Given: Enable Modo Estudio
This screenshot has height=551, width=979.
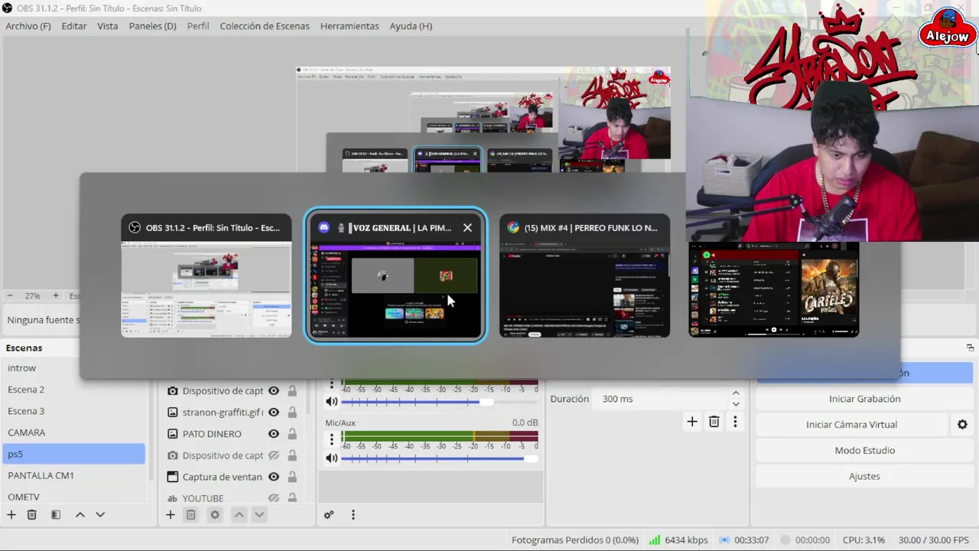Looking at the screenshot, I should click(864, 451).
